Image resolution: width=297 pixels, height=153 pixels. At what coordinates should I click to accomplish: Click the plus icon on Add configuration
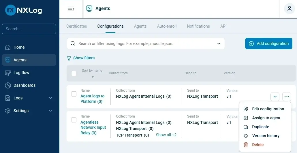coord(251,44)
